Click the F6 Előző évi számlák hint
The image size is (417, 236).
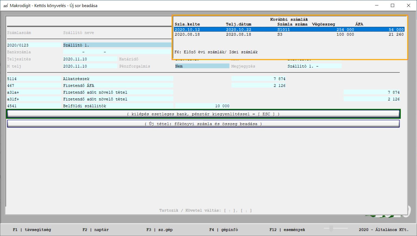216,52
